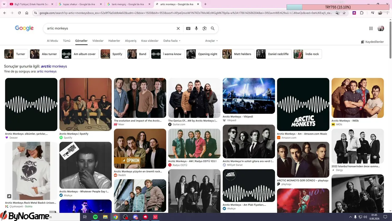Filter images by Alex turner chip
392x221 pixels.
[x=44, y=54]
